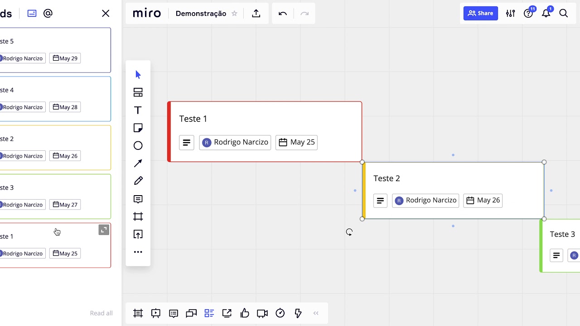Select the Frame tool in left toolbar
The width and height of the screenshot is (580, 326).
[x=138, y=216]
